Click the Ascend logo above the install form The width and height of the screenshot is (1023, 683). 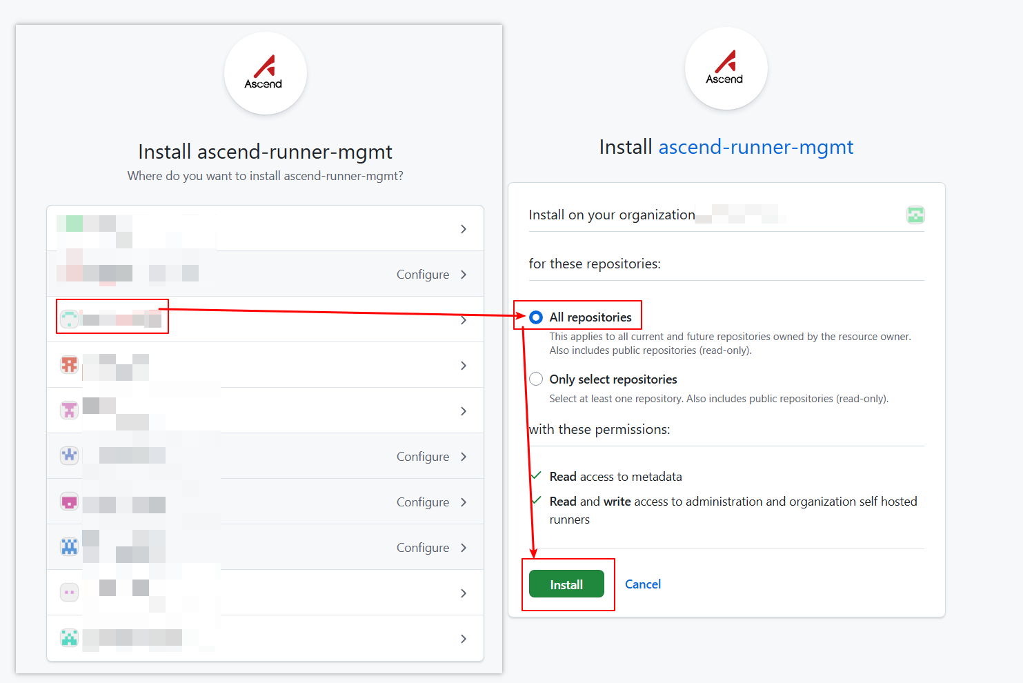coord(726,68)
